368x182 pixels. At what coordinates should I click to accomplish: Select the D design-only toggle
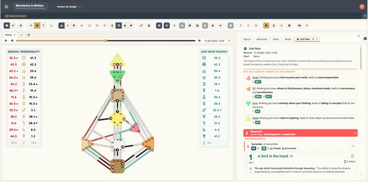click(x=31, y=25)
